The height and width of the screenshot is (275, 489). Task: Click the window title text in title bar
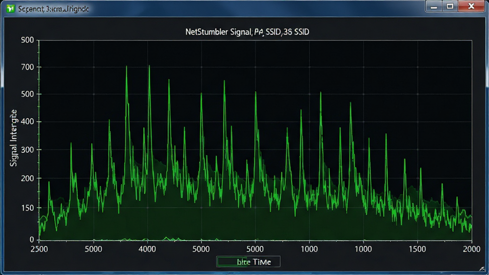pos(53,9)
